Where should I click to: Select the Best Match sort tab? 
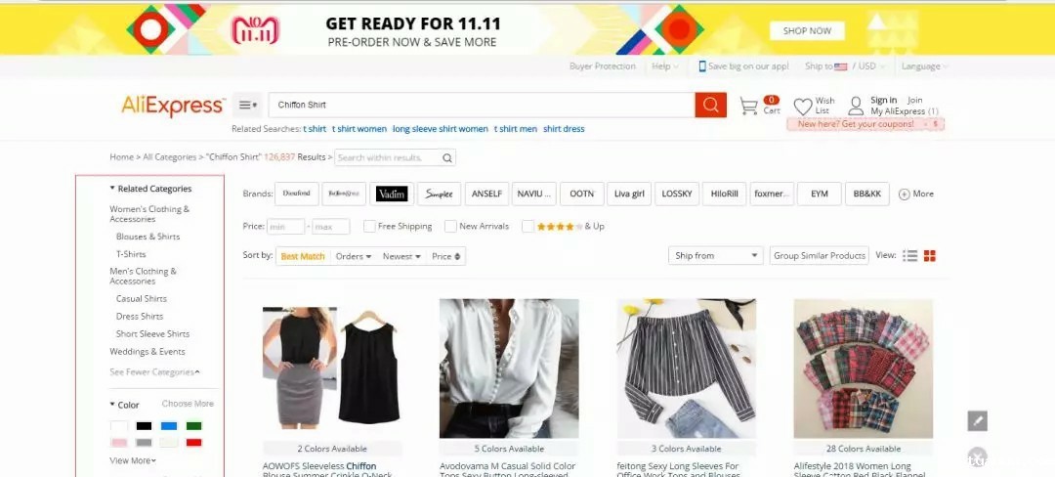303,256
